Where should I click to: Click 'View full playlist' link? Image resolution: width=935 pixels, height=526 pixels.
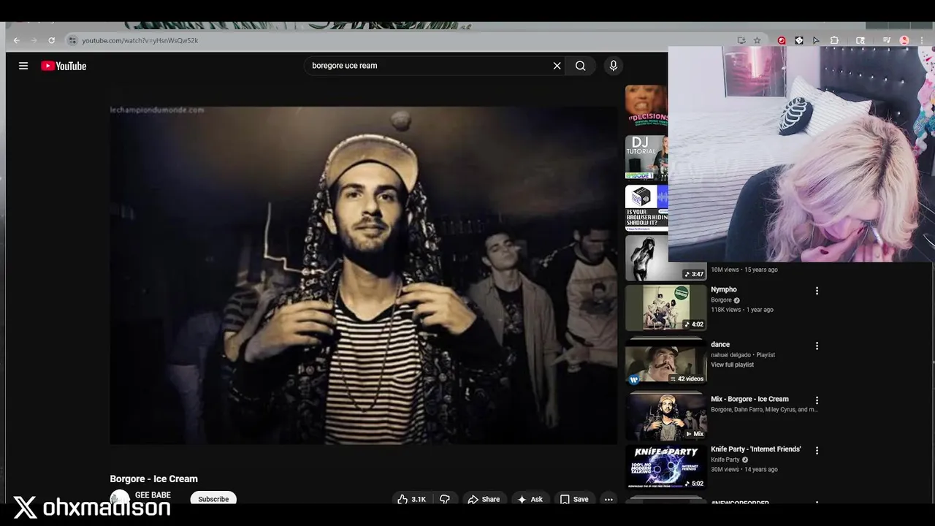732,365
